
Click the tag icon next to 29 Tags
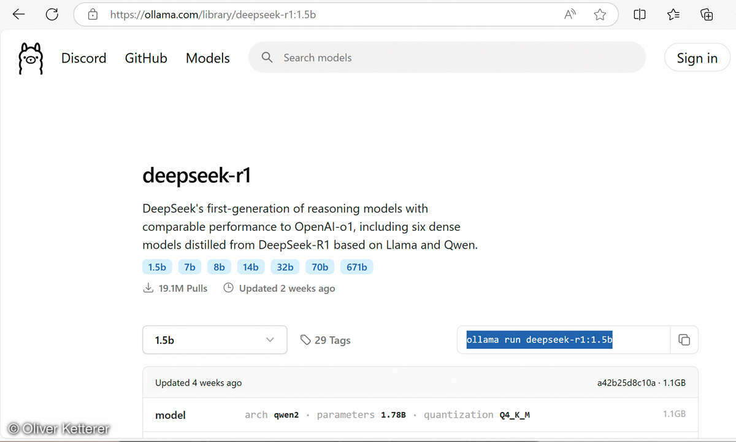tap(305, 340)
